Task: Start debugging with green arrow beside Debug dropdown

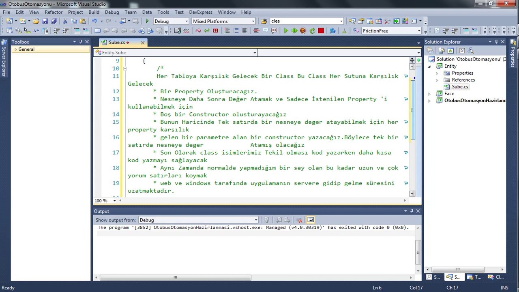Action: coord(147,21)
